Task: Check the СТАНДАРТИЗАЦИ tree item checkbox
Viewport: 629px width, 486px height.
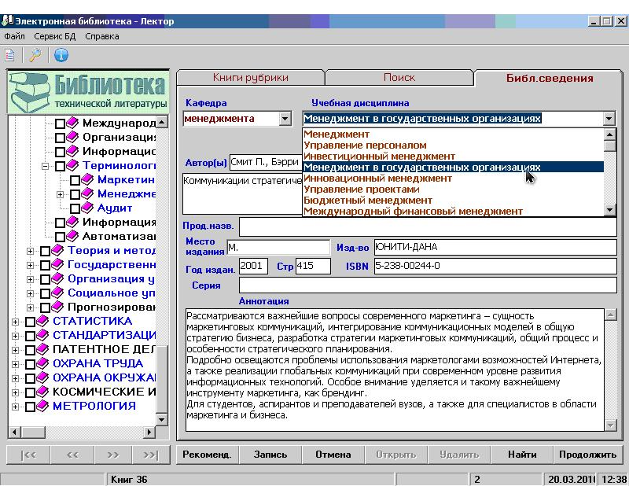Action: click(30, 336)
